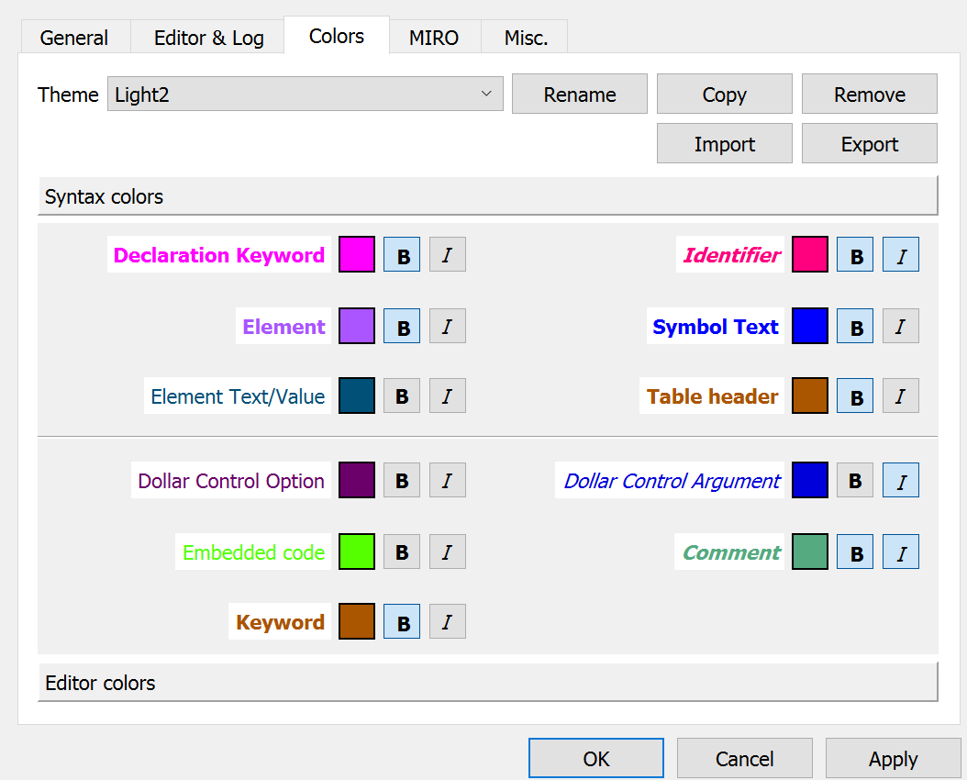This screenshot has height=780, width=967.
Task: Toggle italic for Comment
Action: (x=901, y=552)
